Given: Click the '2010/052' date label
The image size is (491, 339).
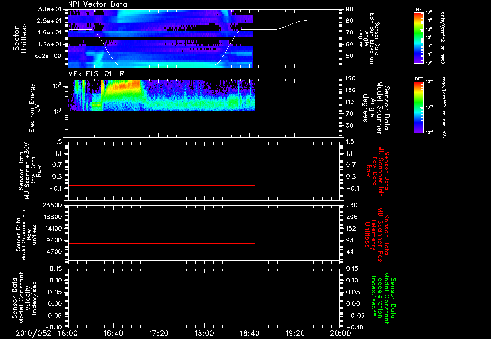Looking at the screenshot, I should 33,333.
